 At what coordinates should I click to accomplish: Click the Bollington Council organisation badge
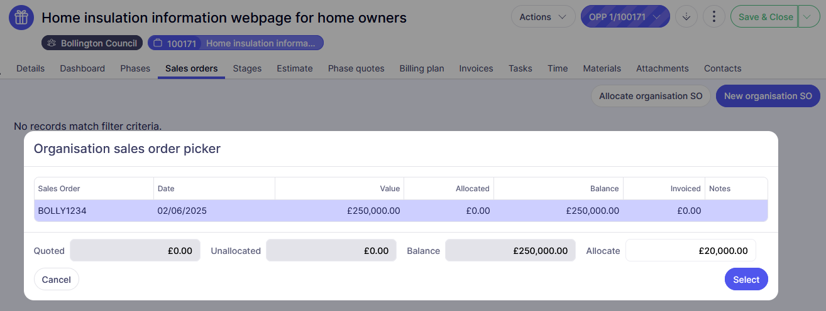pos(92,43)
